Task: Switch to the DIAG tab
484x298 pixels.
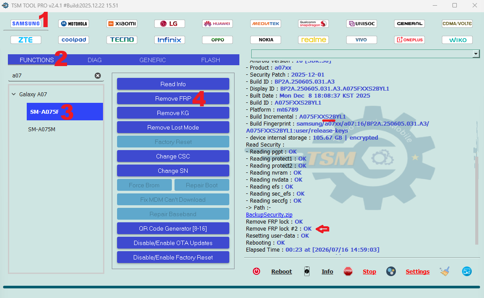Action: point(94,60)
